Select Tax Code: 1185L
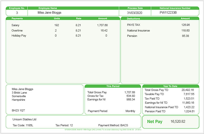Viewport: 204px width, 134px height. 23,125
